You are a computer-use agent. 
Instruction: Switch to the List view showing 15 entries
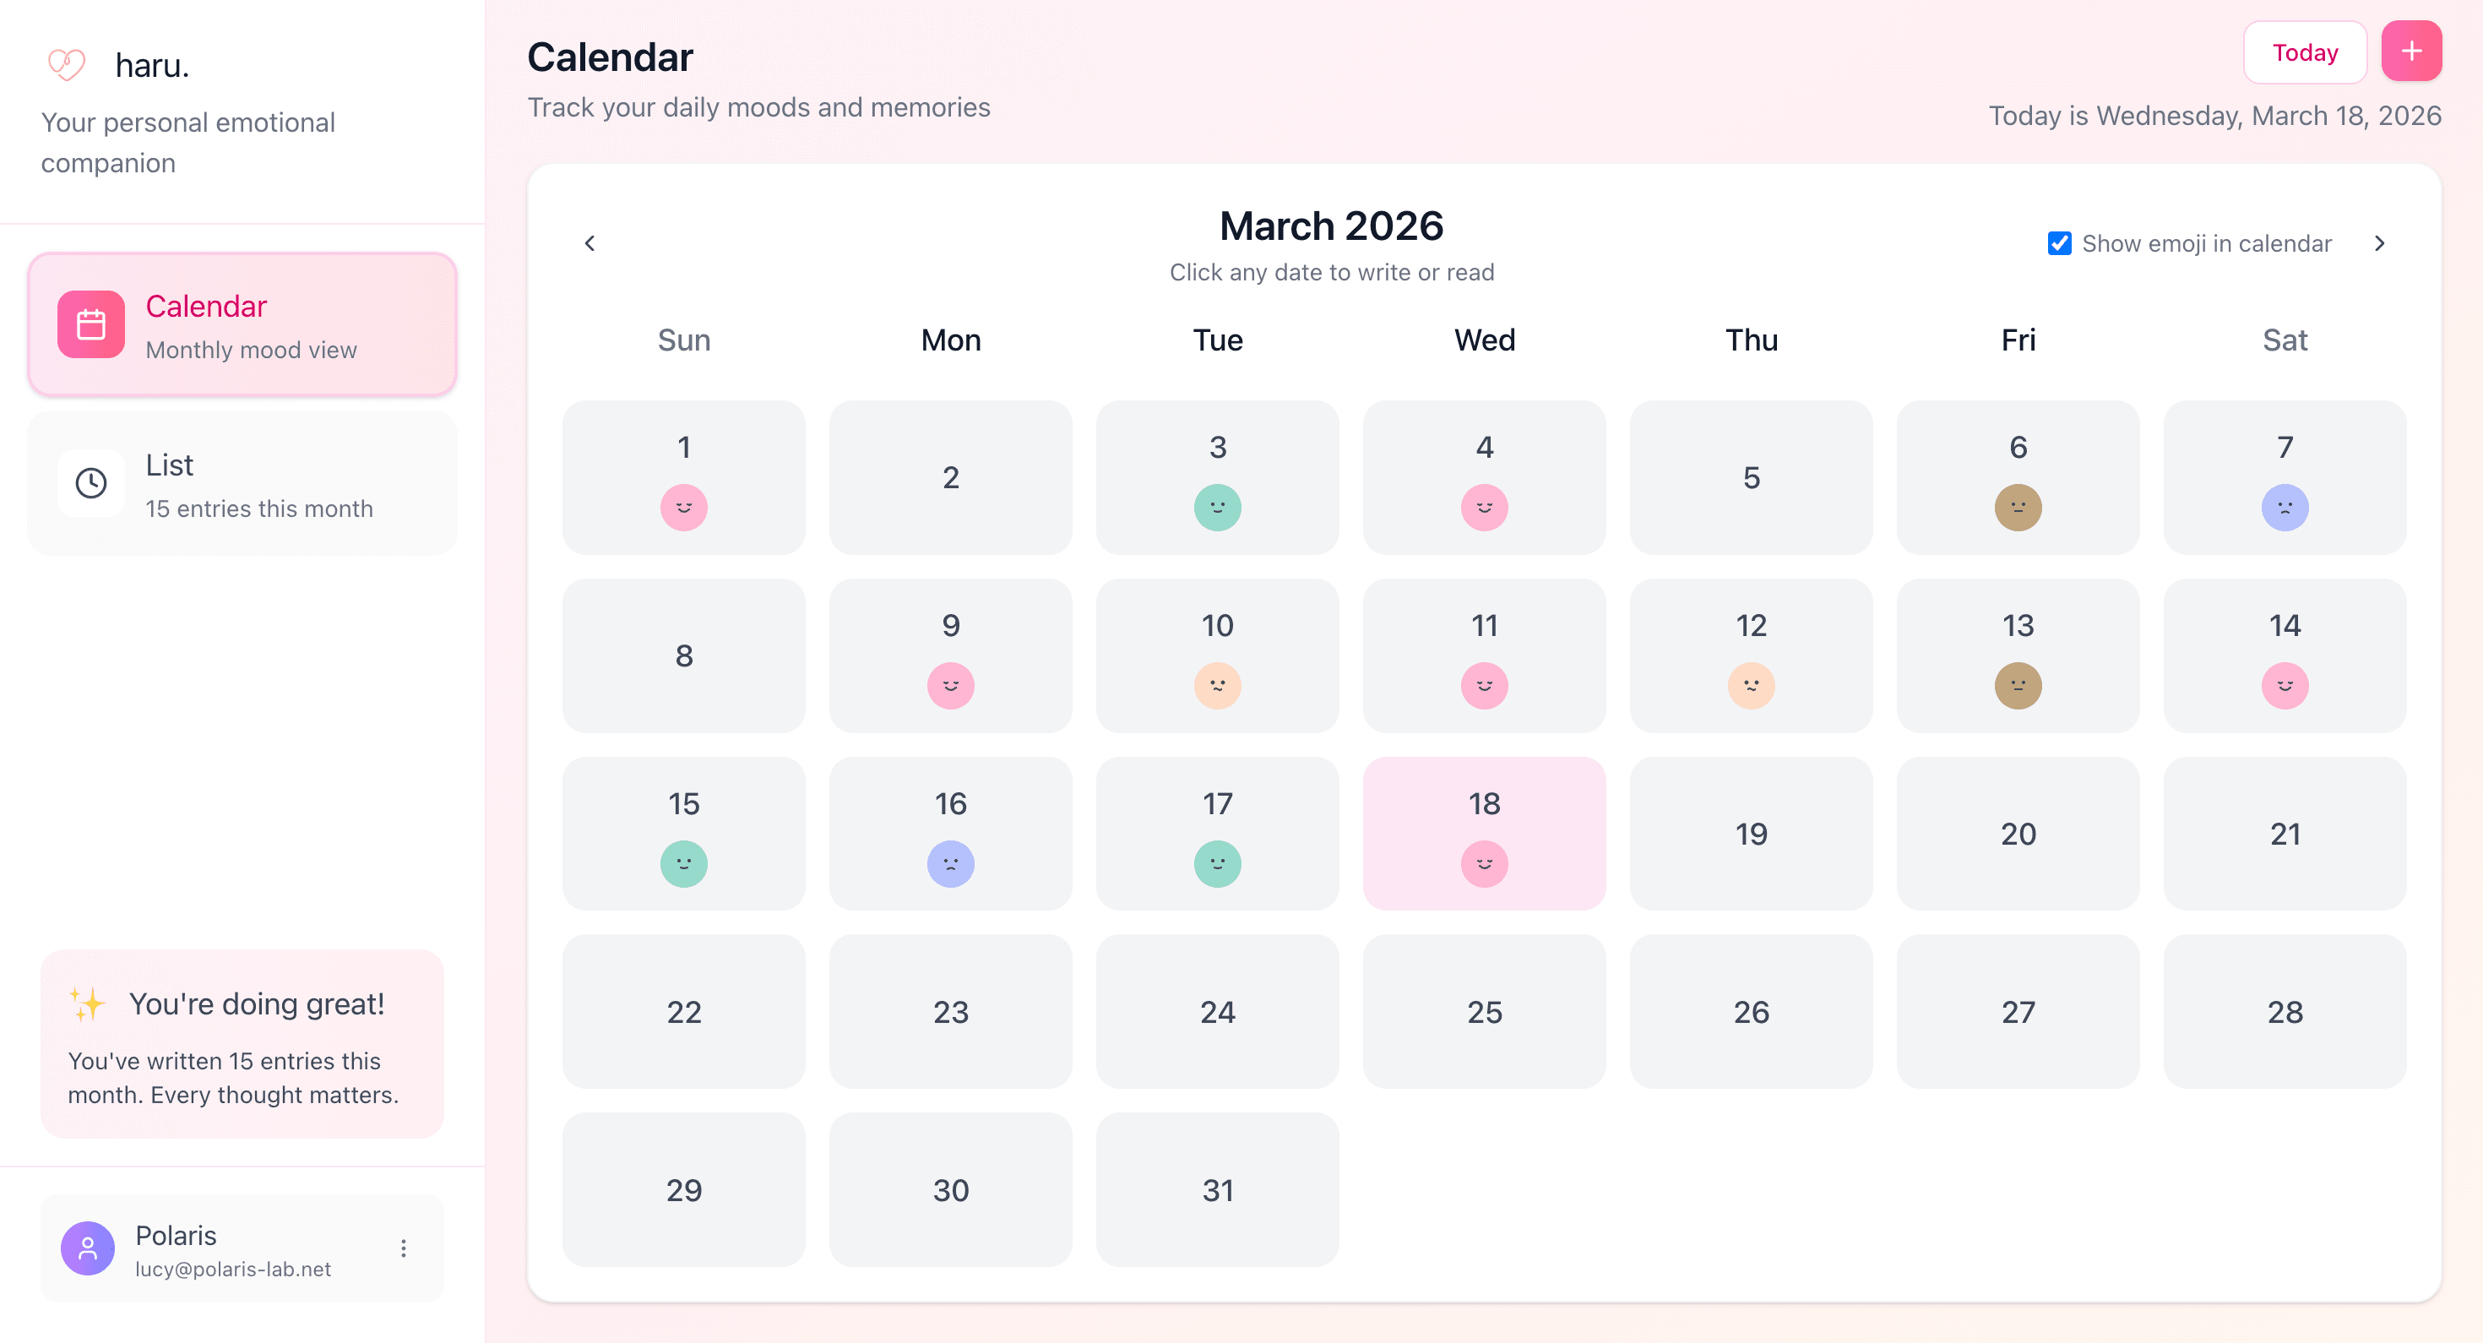point(242,483)
